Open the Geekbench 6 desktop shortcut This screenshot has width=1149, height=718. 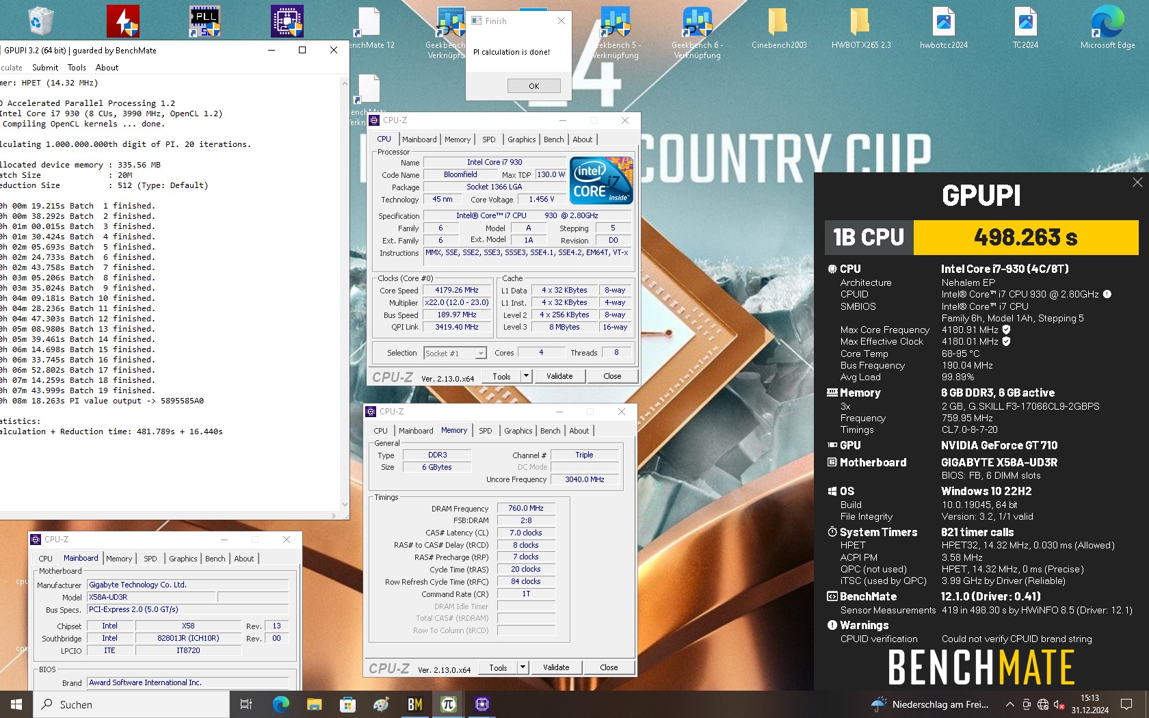[x=698, y=32]
